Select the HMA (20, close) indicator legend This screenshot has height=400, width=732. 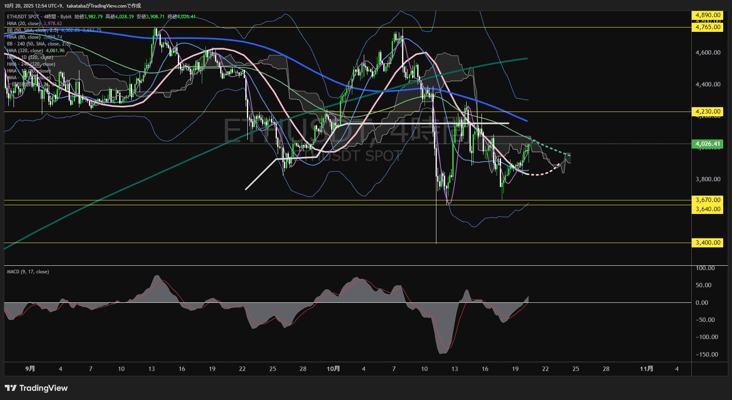coord(24,24)
